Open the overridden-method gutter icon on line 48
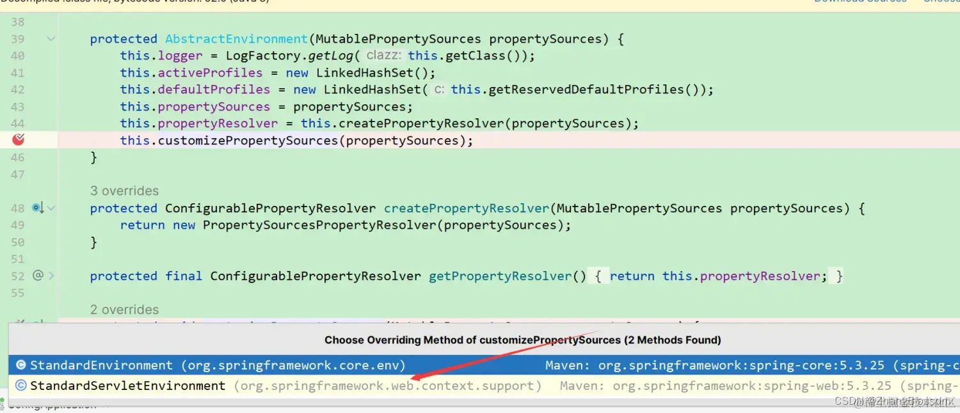 (x=38, y=208)
